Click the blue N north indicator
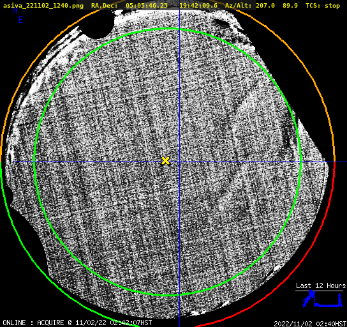347x327 pixels. point(15,10)
